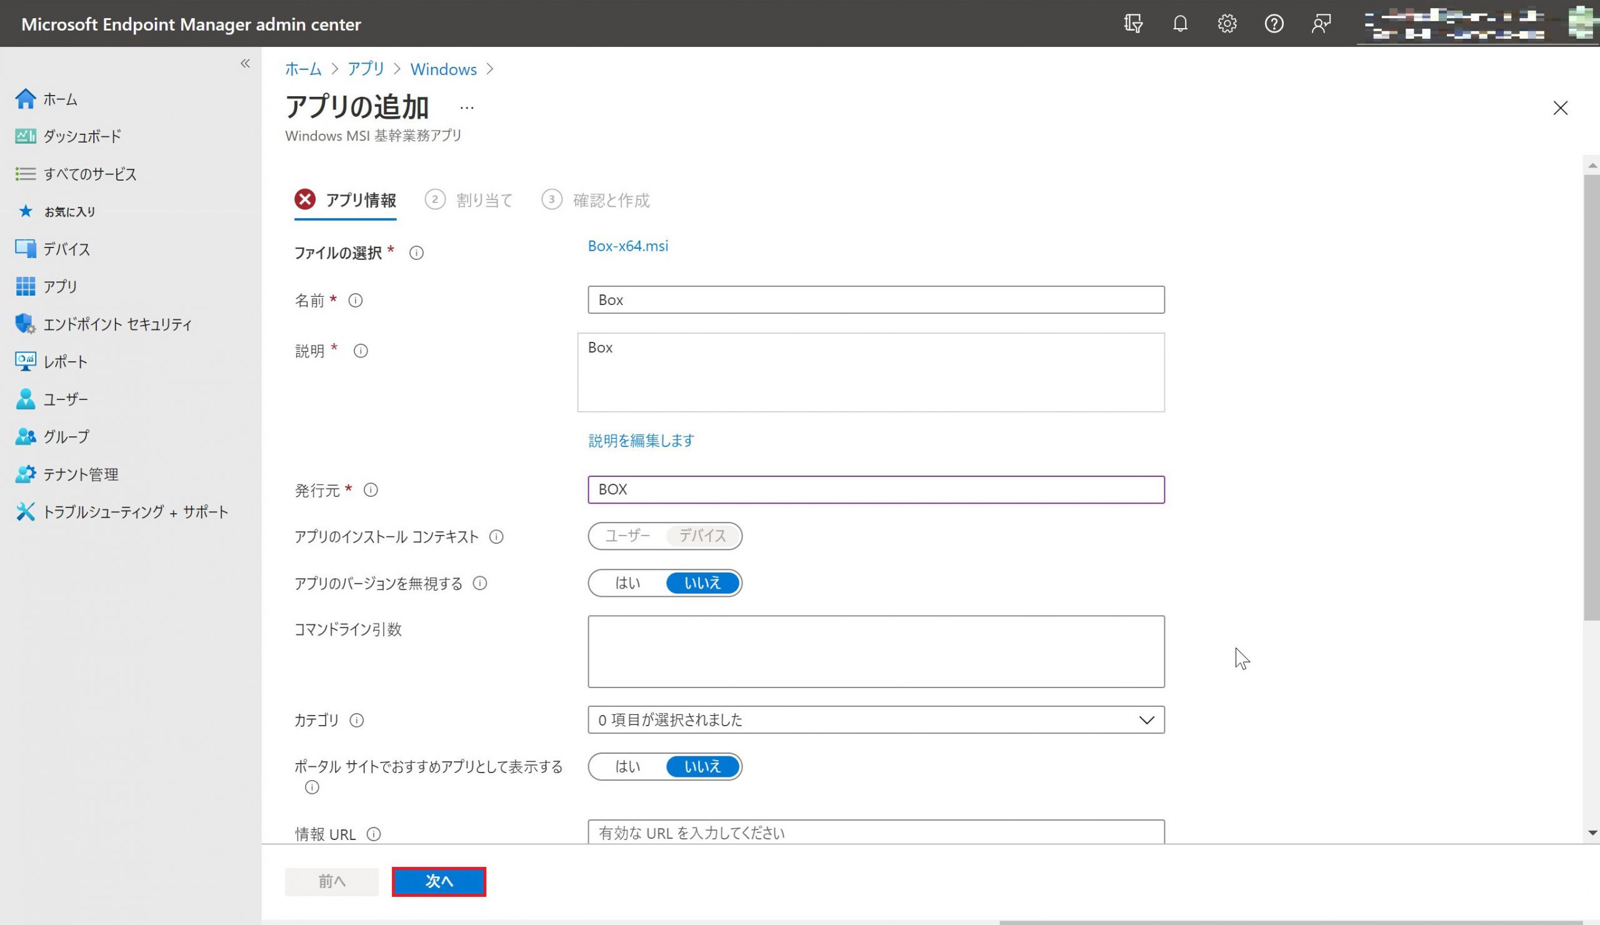This screenshot has width=1600, height=925.
Task: Click the 次へ button
Action: coord(439,881)
